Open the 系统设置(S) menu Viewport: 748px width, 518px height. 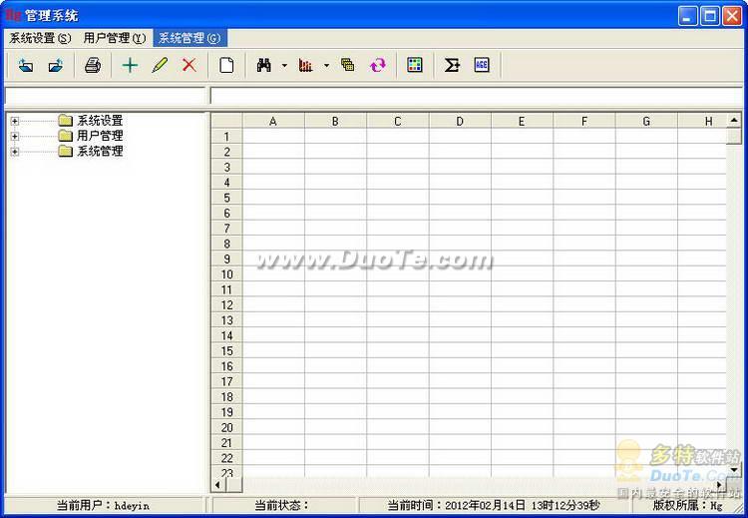pos(40,38)
